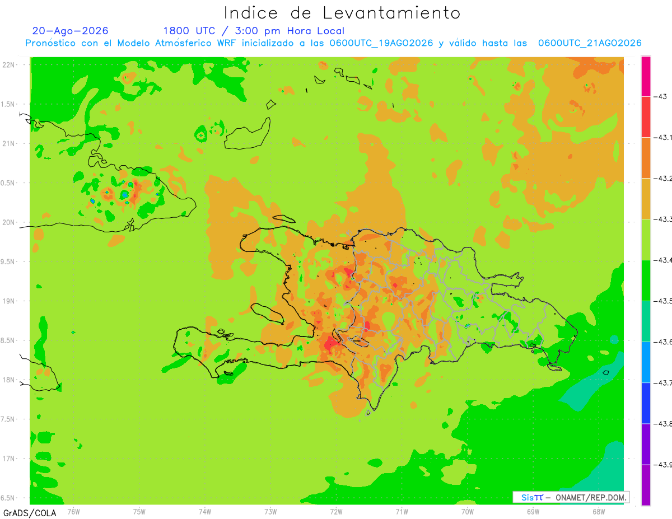Click the 'Pronóstico con el Modelo Atmosférico WRF' line
672x519 pixels.
tap(333, 43)
